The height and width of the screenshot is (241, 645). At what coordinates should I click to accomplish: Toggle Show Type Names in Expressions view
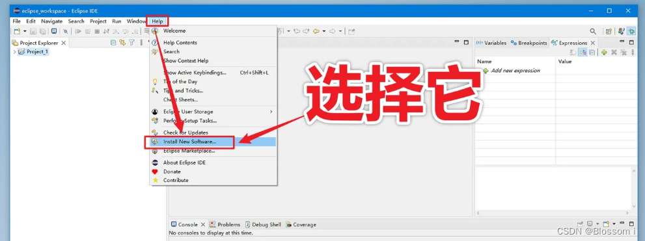pyautogui.click(x=572, y=52)
